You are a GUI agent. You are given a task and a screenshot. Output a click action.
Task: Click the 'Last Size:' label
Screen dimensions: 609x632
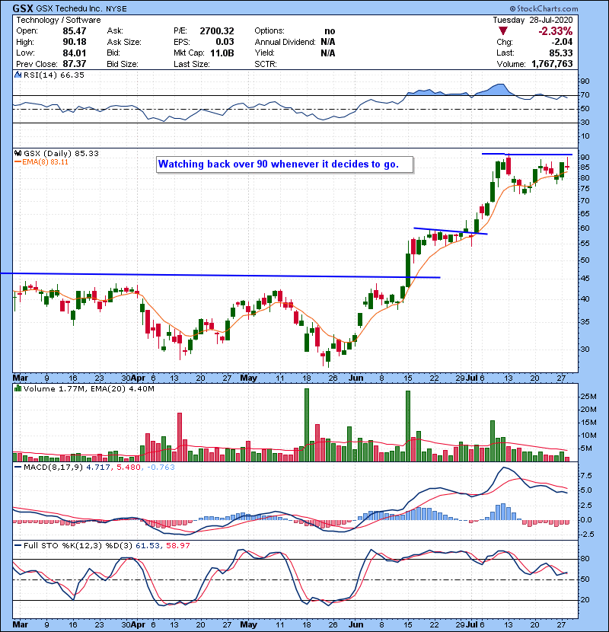(192, 64)
